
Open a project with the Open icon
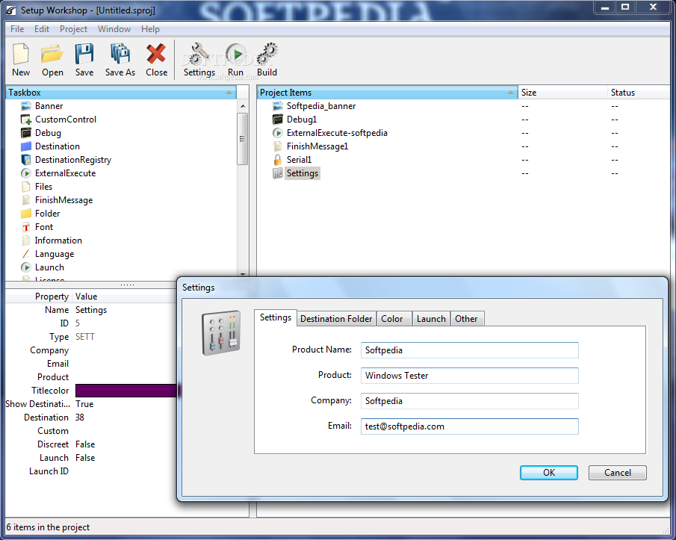click(52, 55)
